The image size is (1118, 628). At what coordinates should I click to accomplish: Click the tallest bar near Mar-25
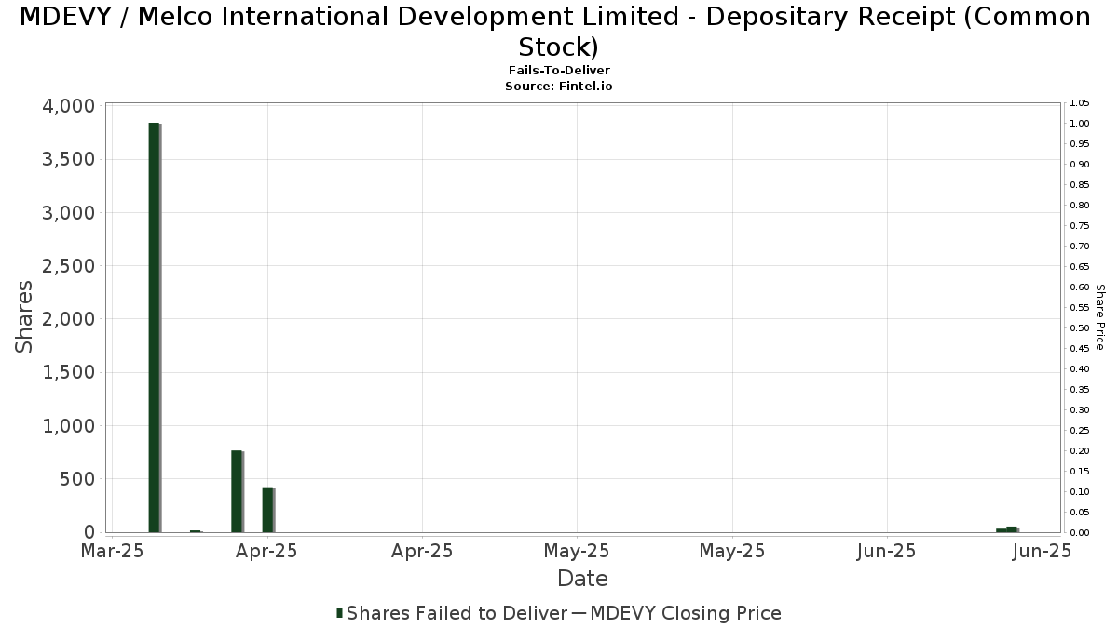[155, 327]
